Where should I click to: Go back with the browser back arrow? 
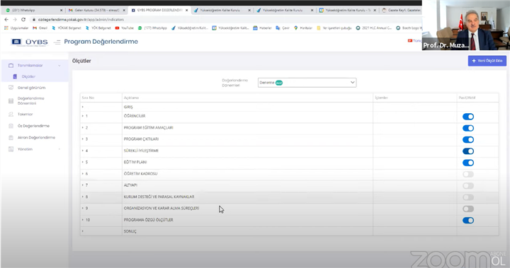(6, 20)
